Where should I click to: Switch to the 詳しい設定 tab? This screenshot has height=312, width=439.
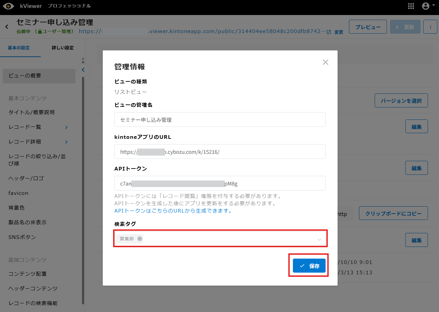[63, 48]
